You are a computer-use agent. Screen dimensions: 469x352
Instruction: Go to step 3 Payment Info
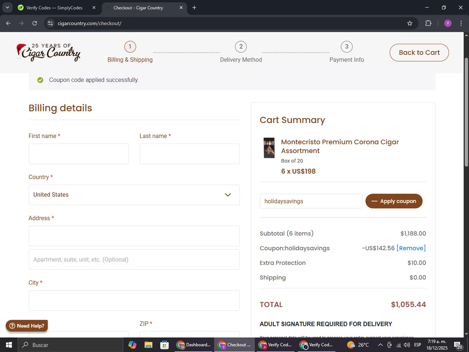pos(346,52)
